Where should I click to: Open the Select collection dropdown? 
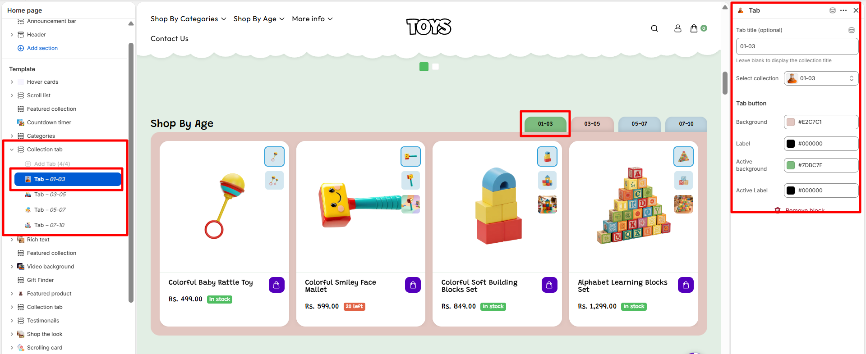point(821,78)
